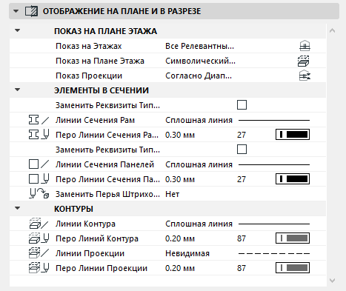Viewport: 346px width, 291px height.
Task: Click the pen icon next to Перо Линии Проекции
Action: click(x=45, y=268)
